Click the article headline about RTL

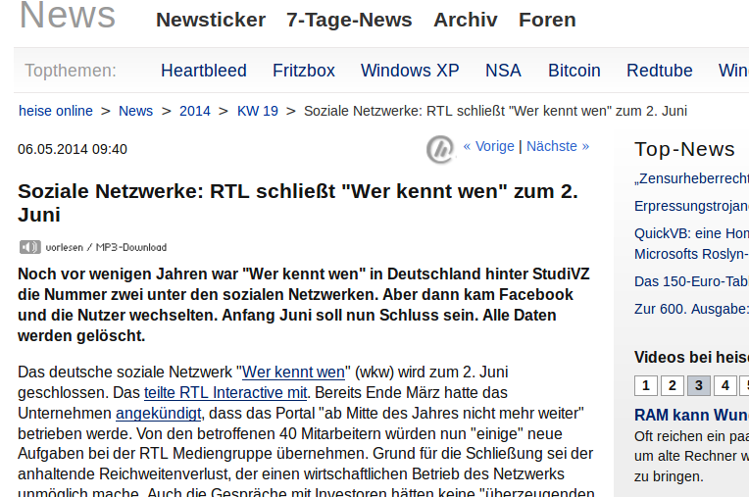click(x=298, y=203)
